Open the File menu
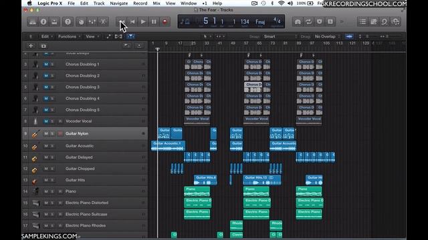This screenshot has height=240, width=428. click(72, 3)
